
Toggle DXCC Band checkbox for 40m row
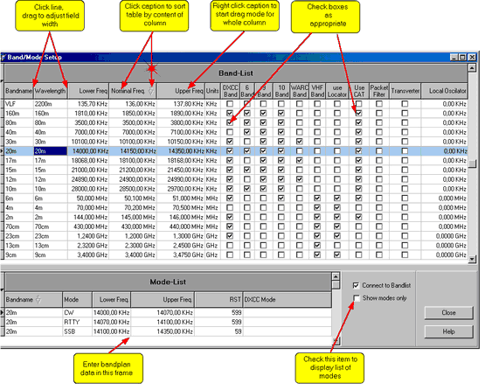230,132
